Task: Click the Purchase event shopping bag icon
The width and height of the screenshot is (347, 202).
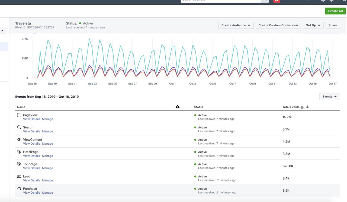Action: pos(19,189)
